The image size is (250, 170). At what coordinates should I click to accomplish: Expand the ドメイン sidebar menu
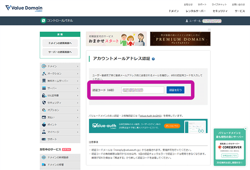[60, 66]
